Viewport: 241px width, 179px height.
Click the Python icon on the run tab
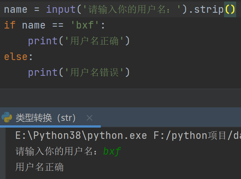pos(7,117)
